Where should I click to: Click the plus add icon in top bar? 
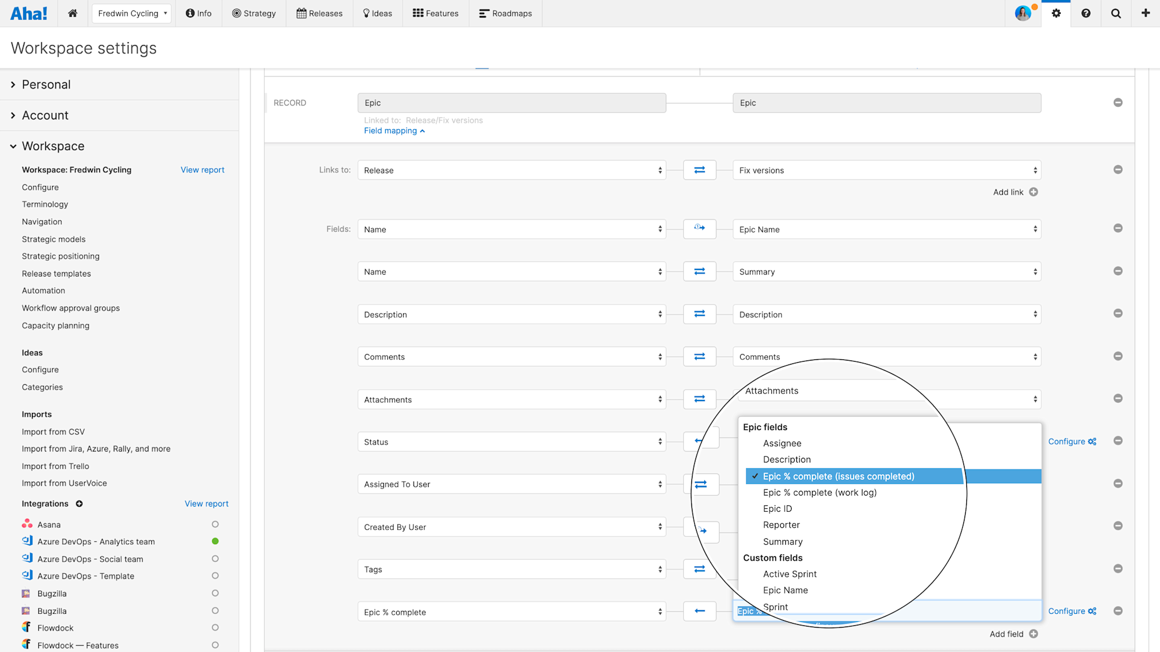pyautogui.click(x=1145, y=13)
